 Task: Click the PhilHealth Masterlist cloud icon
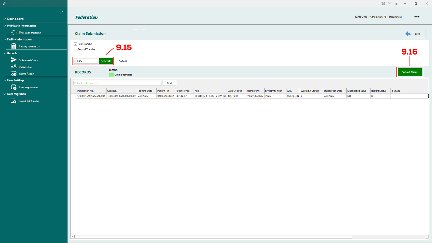13,33
